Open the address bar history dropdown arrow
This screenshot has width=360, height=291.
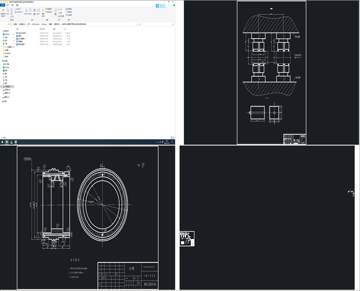pyautogui.click(x=137, y=24)
